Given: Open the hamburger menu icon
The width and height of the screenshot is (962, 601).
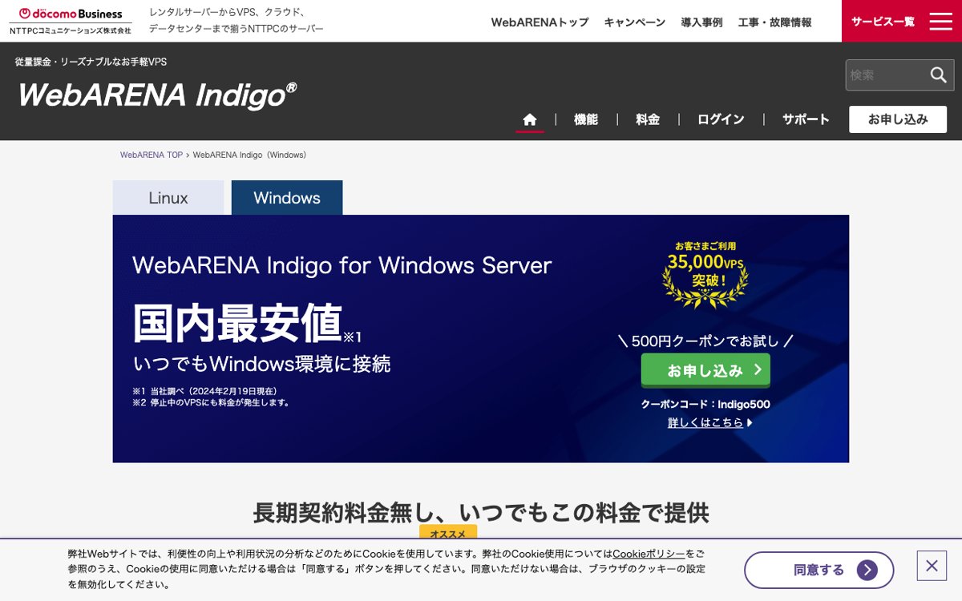Looking at the screenshot, I should (x=940, y=22).
